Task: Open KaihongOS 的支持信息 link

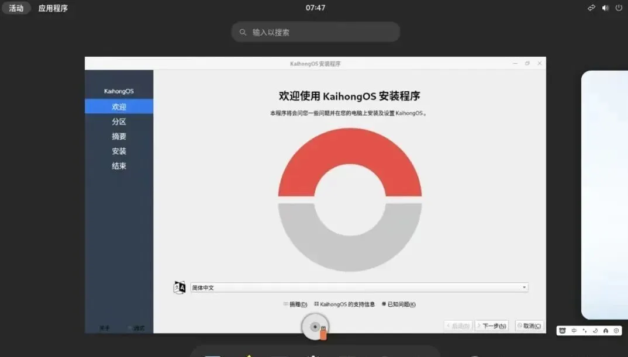Action: pyautogui.click(x=344, y=304)
